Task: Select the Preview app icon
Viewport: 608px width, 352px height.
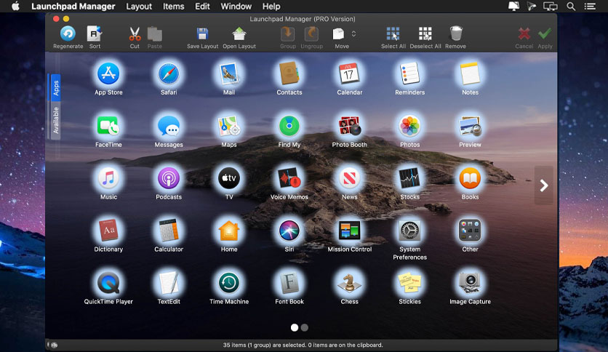Action: tap(470, 126)
